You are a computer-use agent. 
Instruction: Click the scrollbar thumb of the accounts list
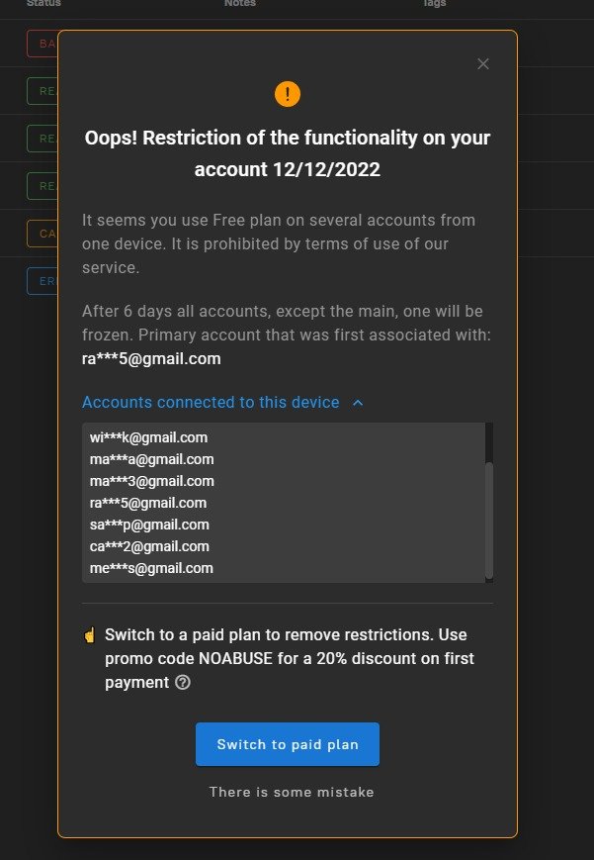click(x=489, y=521)
